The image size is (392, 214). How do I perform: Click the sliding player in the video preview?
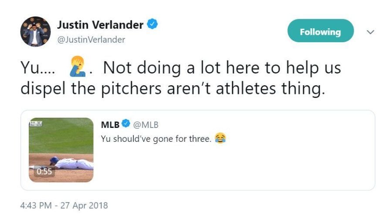(72, 163)
